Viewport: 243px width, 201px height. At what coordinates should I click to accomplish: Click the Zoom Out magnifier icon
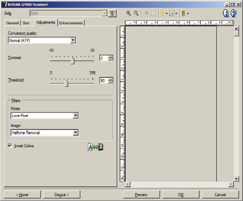coord(136,13)
